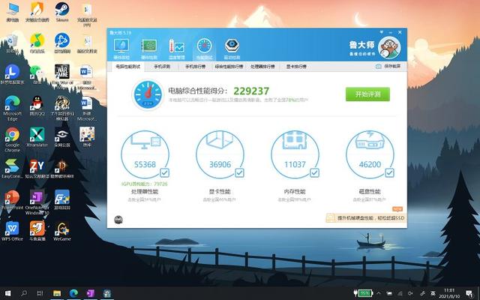480x300 pixels.
Task: Open the hardware checkup monitor icon in Lu Master
Action: tap(121, 48)
